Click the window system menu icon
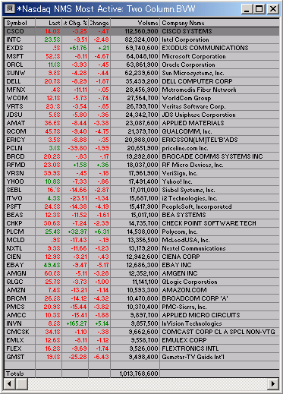 pyautogui.click(x=10, y=9)
